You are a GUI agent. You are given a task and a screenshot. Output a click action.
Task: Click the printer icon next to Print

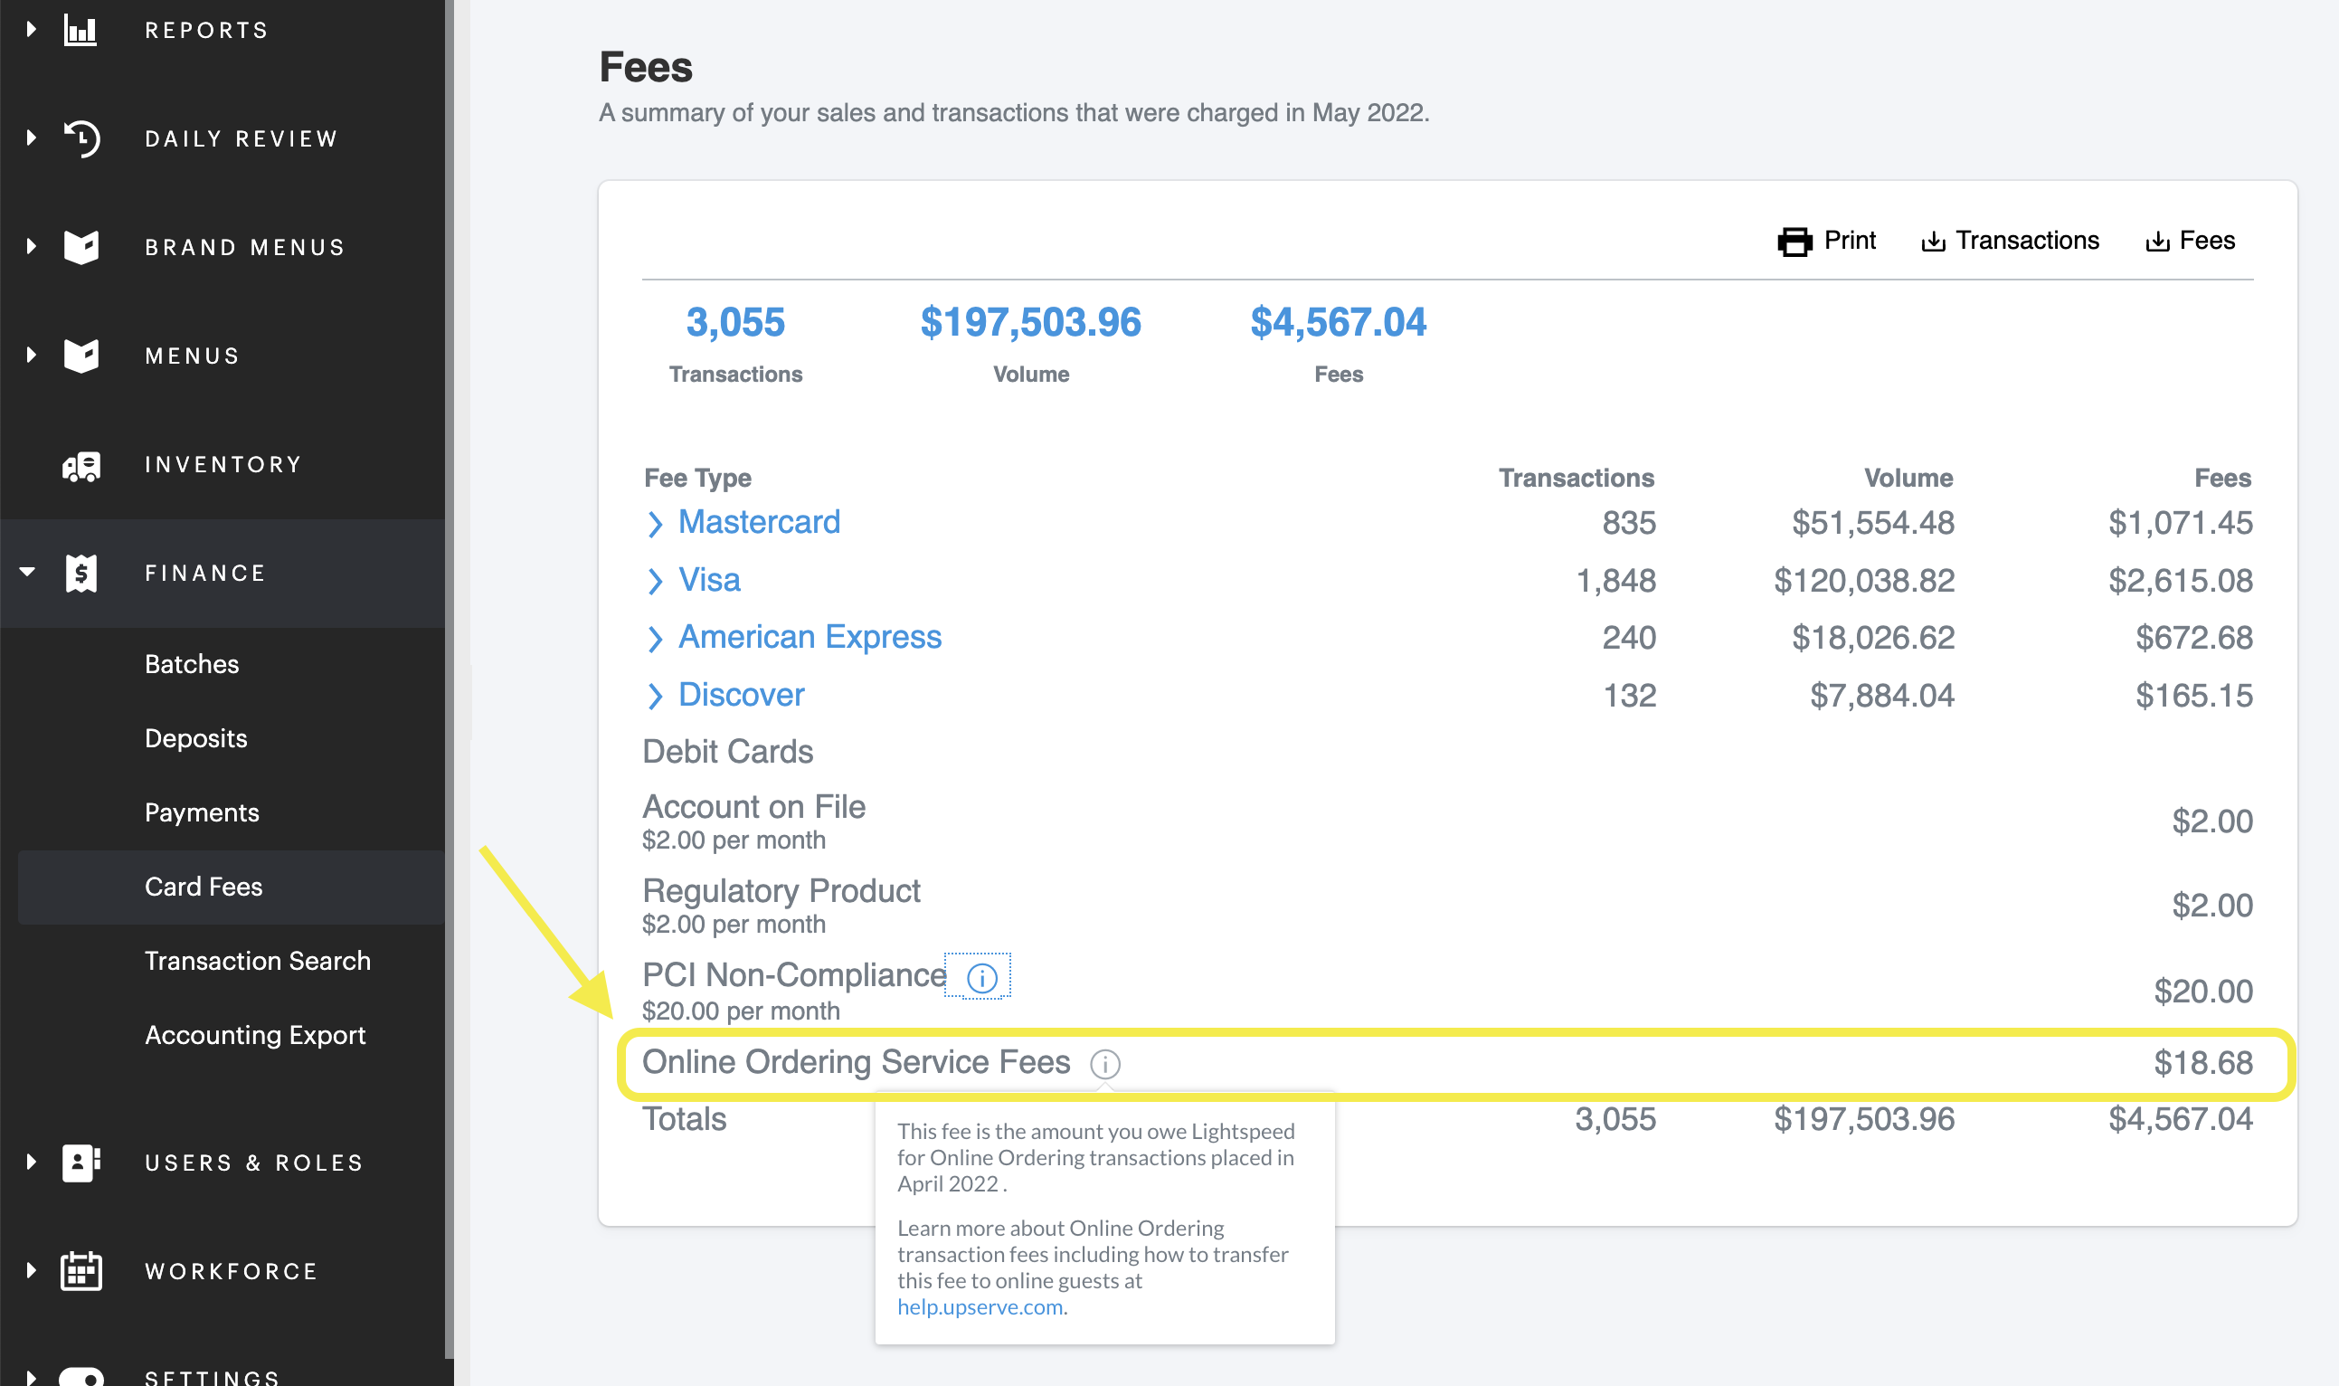click(x=1794, y=242)
